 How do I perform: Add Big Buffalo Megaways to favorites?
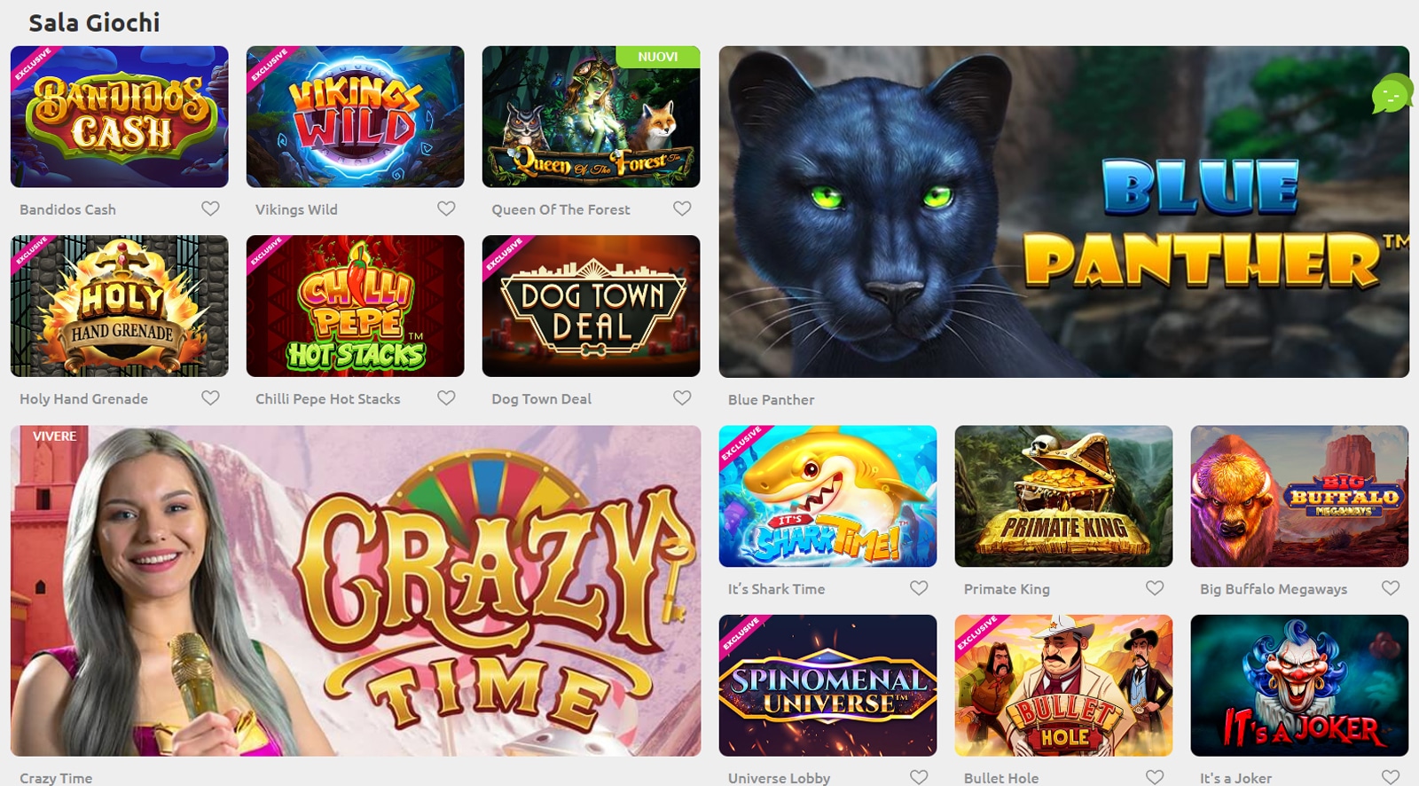click(x=1391, y=587)
